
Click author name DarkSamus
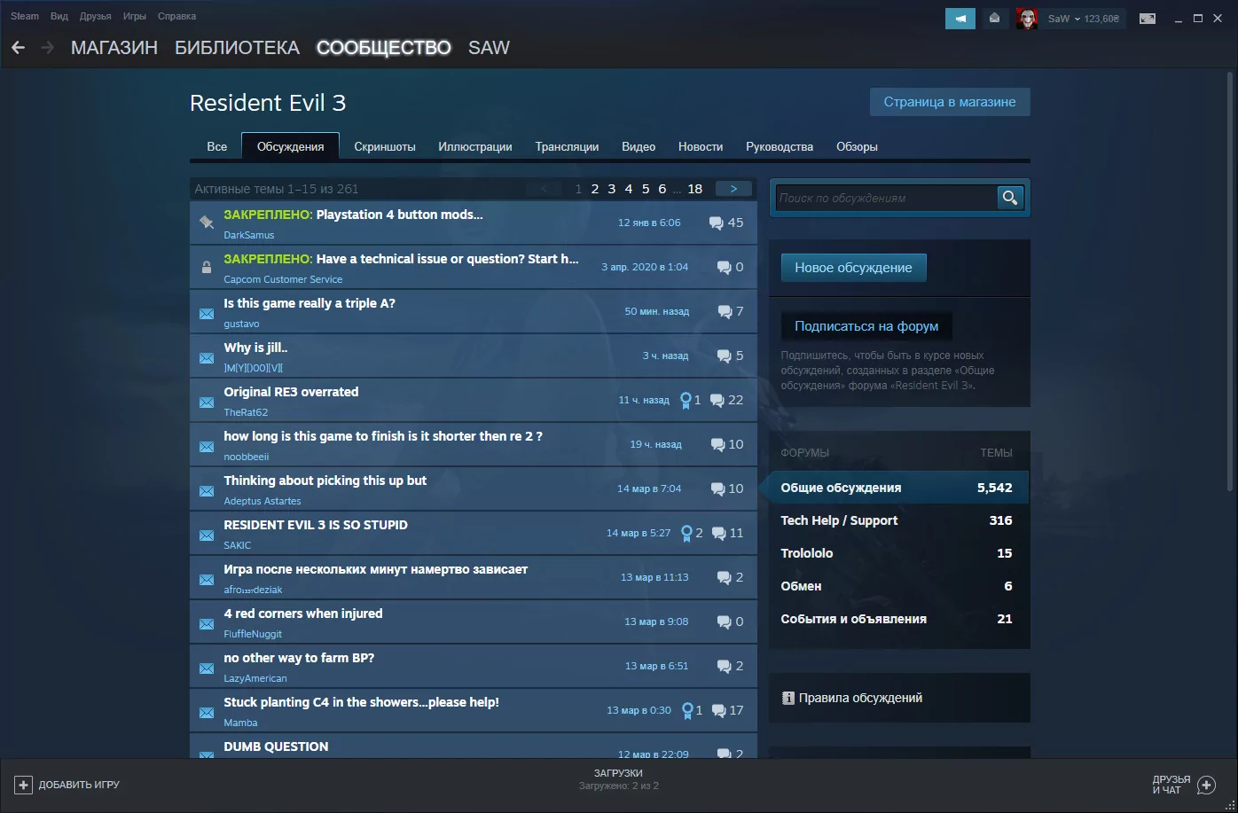click(x=249, y=235)
